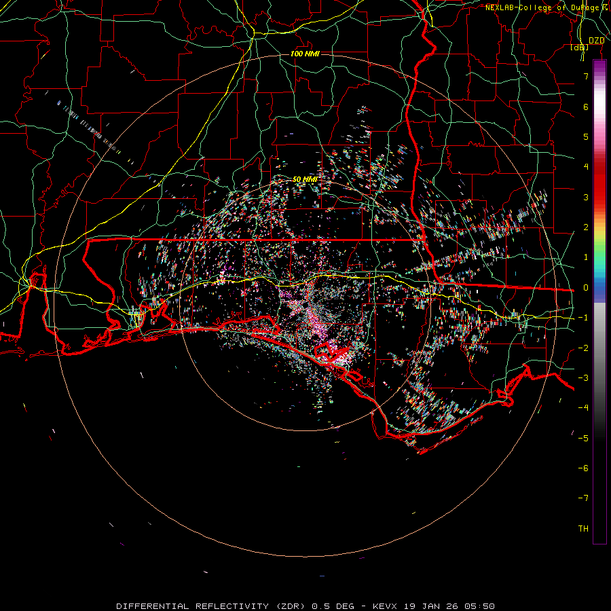Click the DZD product label above the color scale

pos(596,41)
